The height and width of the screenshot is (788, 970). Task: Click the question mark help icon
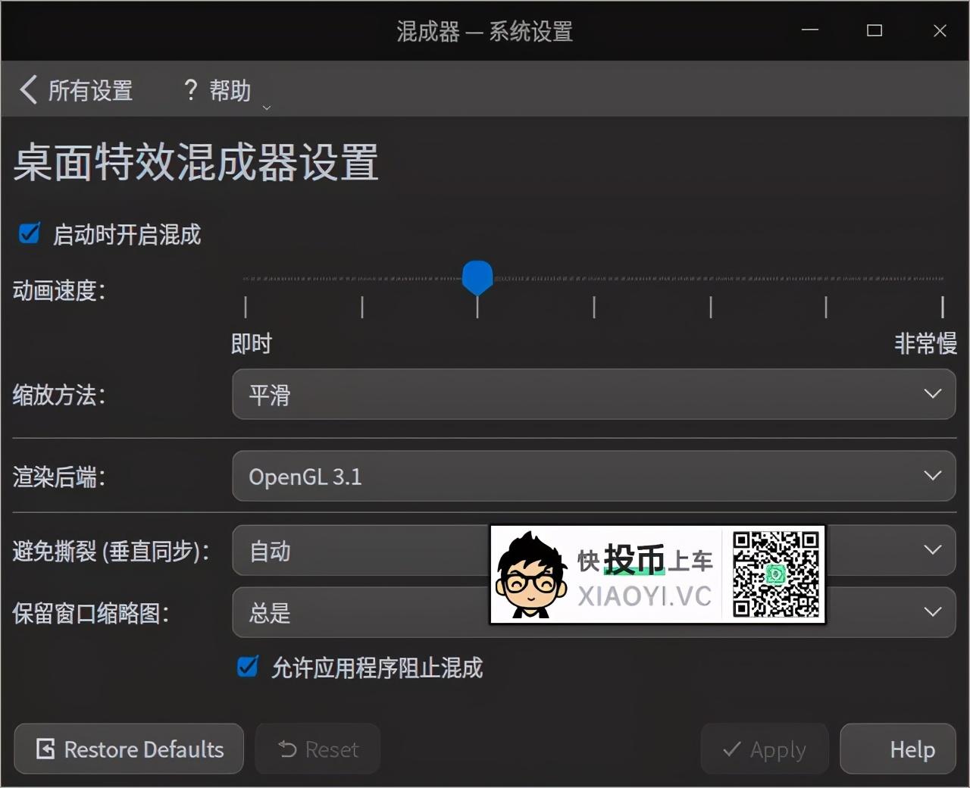tap(190, 89)
